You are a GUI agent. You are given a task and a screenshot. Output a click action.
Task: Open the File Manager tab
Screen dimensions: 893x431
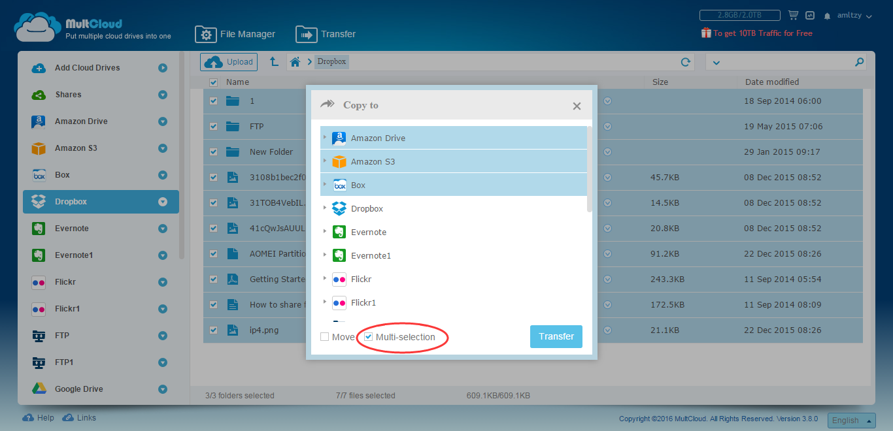[x=235, y=34]
